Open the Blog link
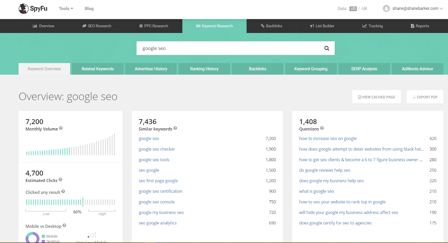Viewport: 448px width, 243px height. [89, 9]
